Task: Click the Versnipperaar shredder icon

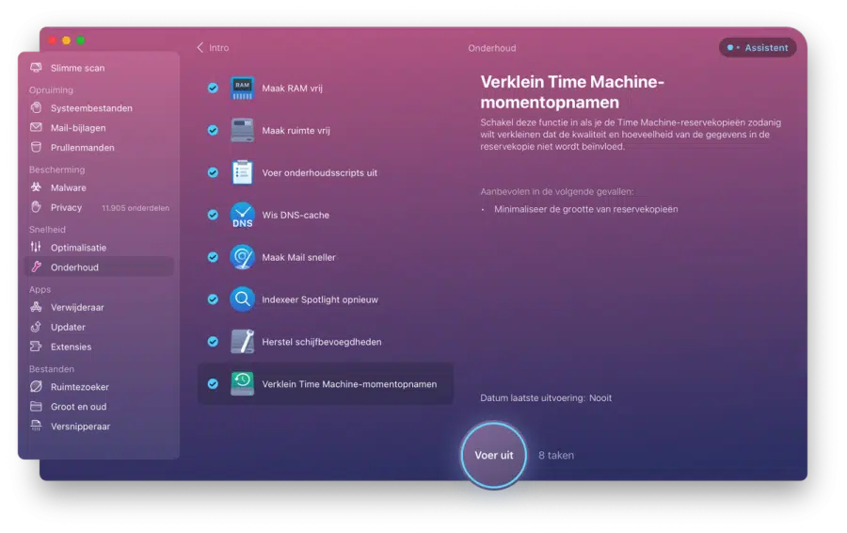Action: (36, 426)
